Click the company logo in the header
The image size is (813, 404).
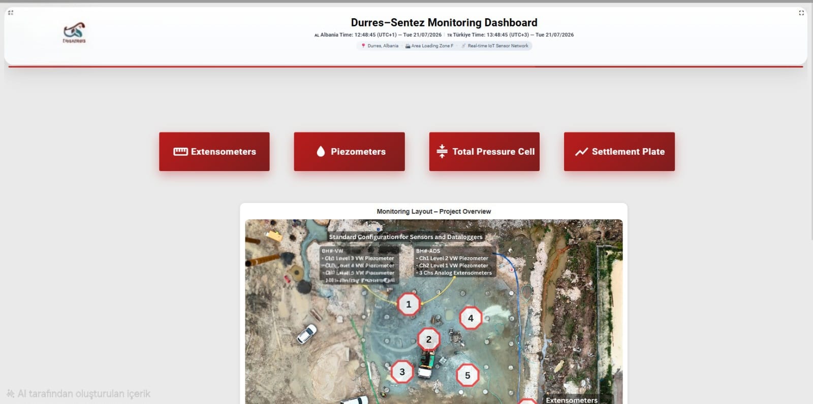74,33
